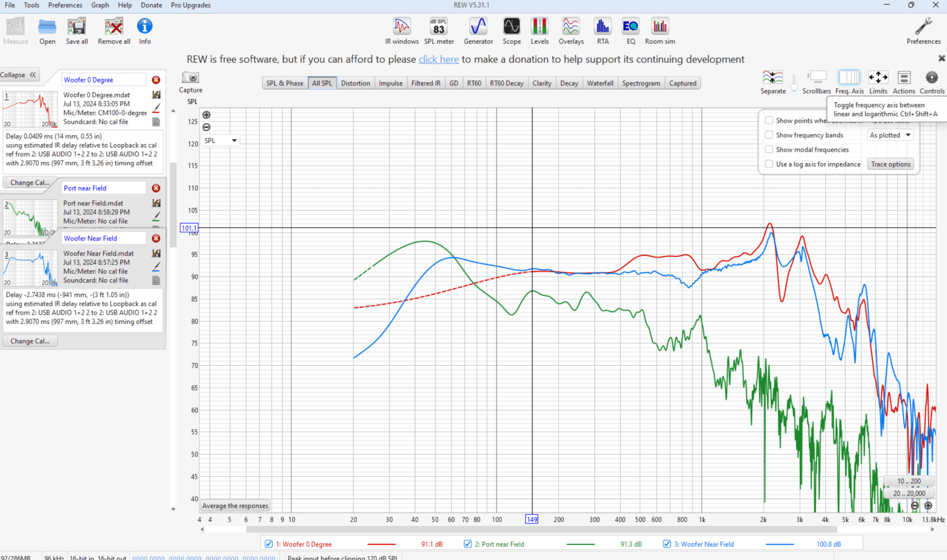Screen dimensions: 947x560
Task: Remove Woofer 0 Degree measurement
Action: click(x=156, y=80)
